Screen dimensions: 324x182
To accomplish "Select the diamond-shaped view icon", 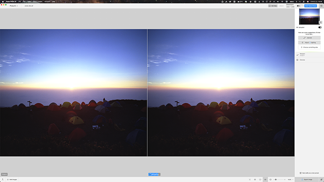I will [x=255, y=180].
